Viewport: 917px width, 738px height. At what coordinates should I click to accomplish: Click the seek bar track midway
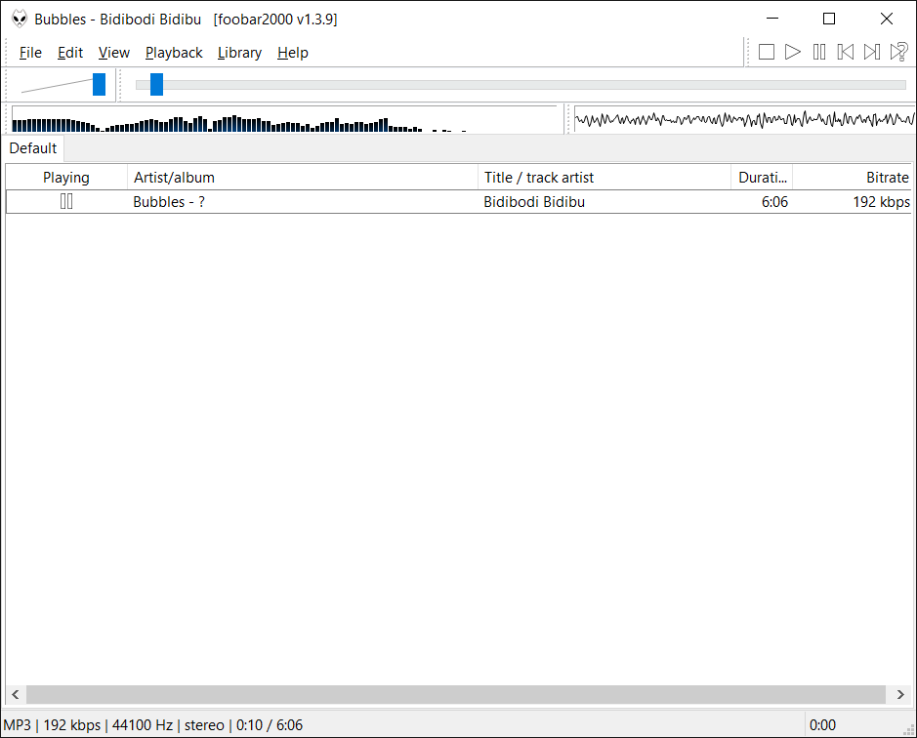(x=521, y=85)
